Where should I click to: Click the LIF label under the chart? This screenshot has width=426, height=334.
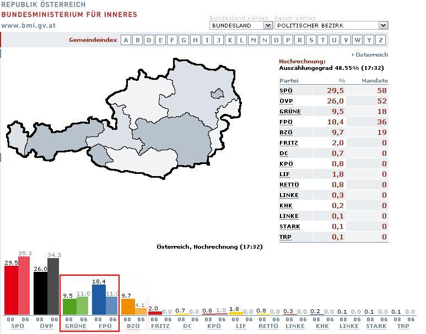pos(241,326)
